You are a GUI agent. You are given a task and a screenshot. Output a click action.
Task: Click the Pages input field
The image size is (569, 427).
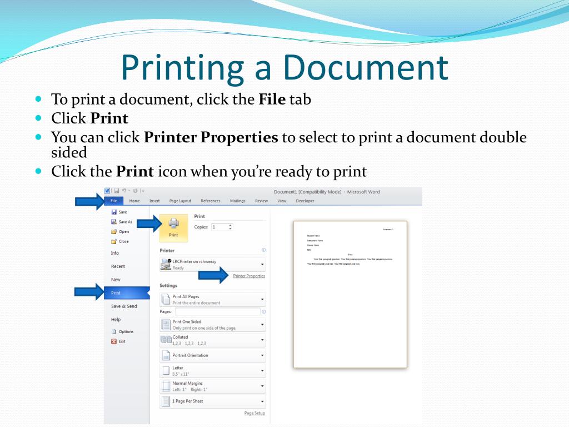[218, 311]
